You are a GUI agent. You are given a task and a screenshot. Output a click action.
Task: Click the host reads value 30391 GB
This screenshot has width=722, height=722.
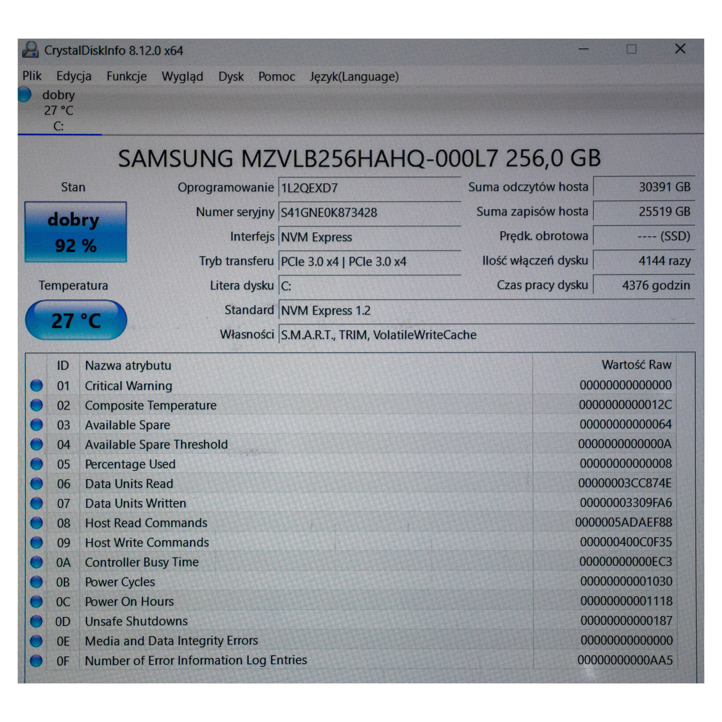[x=644, y=187]
